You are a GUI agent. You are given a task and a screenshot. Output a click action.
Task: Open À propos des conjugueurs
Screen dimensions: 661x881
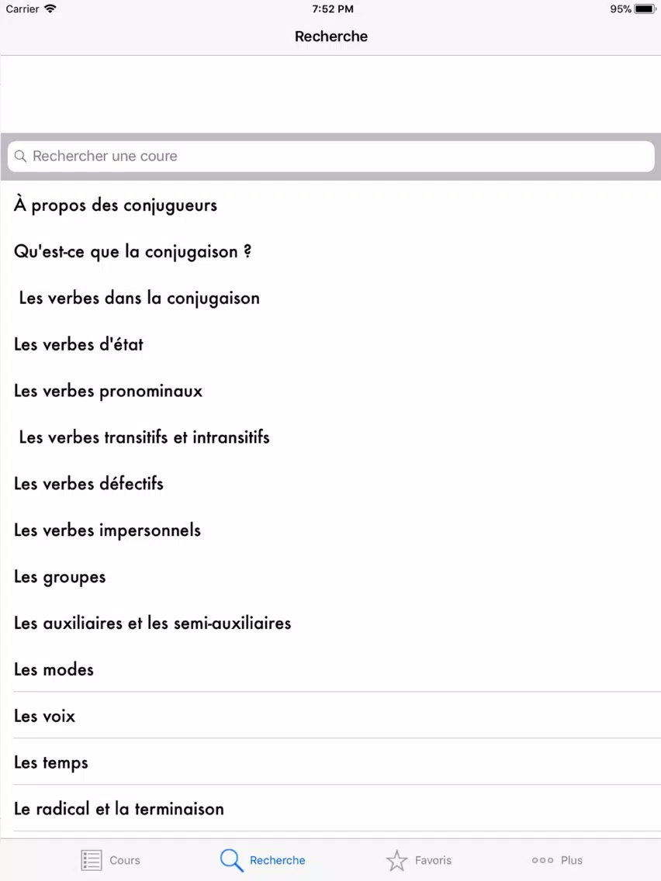(x=330, y=205)
